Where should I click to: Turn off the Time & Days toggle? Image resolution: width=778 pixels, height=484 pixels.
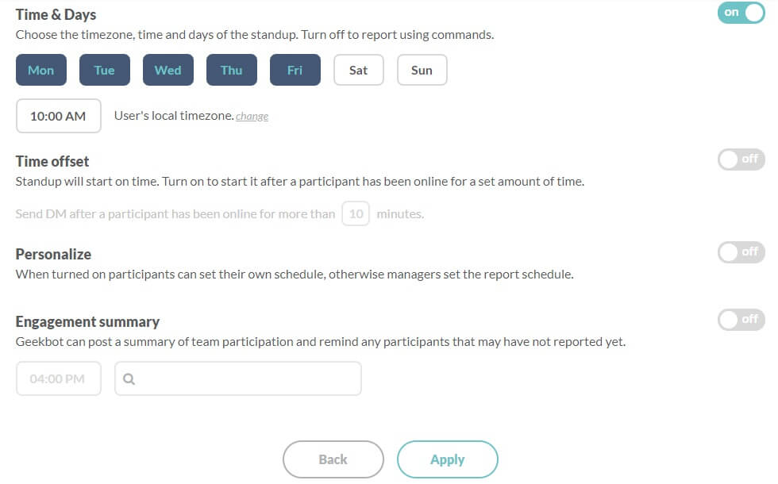741,13
